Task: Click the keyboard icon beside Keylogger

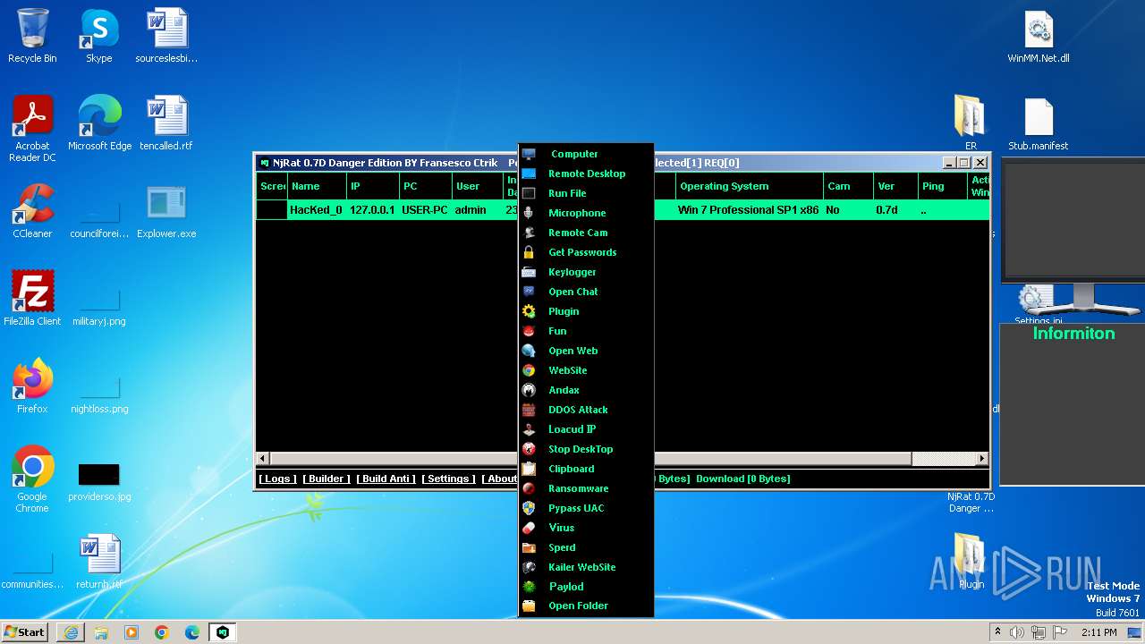Action: 529,272
